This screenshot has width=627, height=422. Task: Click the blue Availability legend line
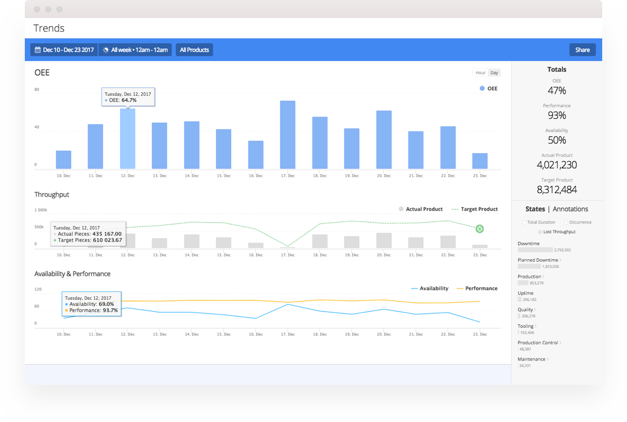[414, 288]
